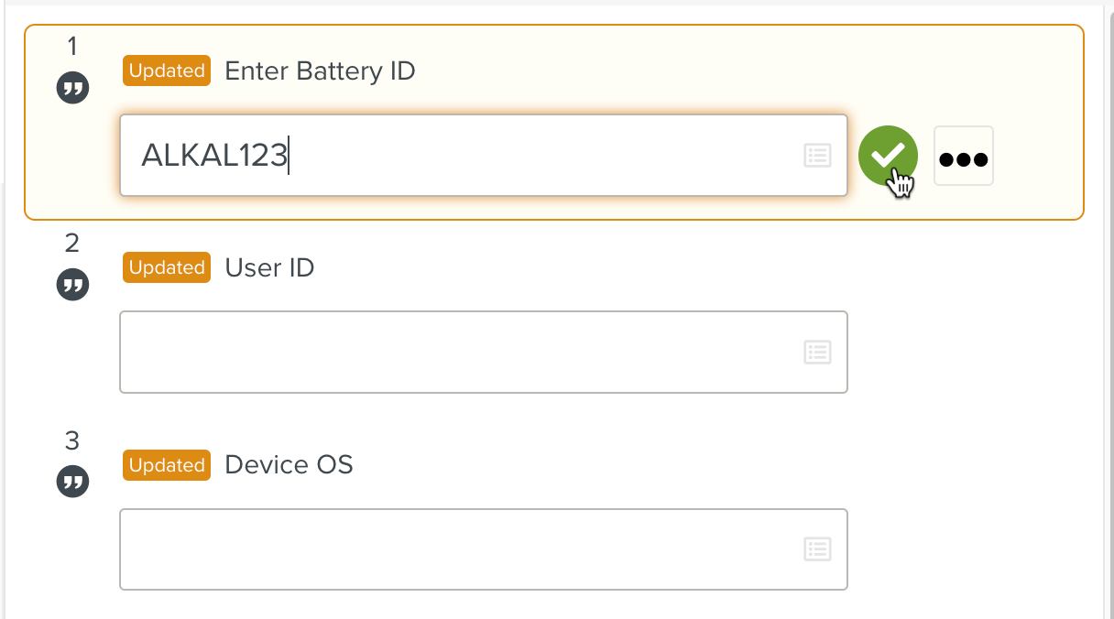Click the User ID step label

pos(269,267)
